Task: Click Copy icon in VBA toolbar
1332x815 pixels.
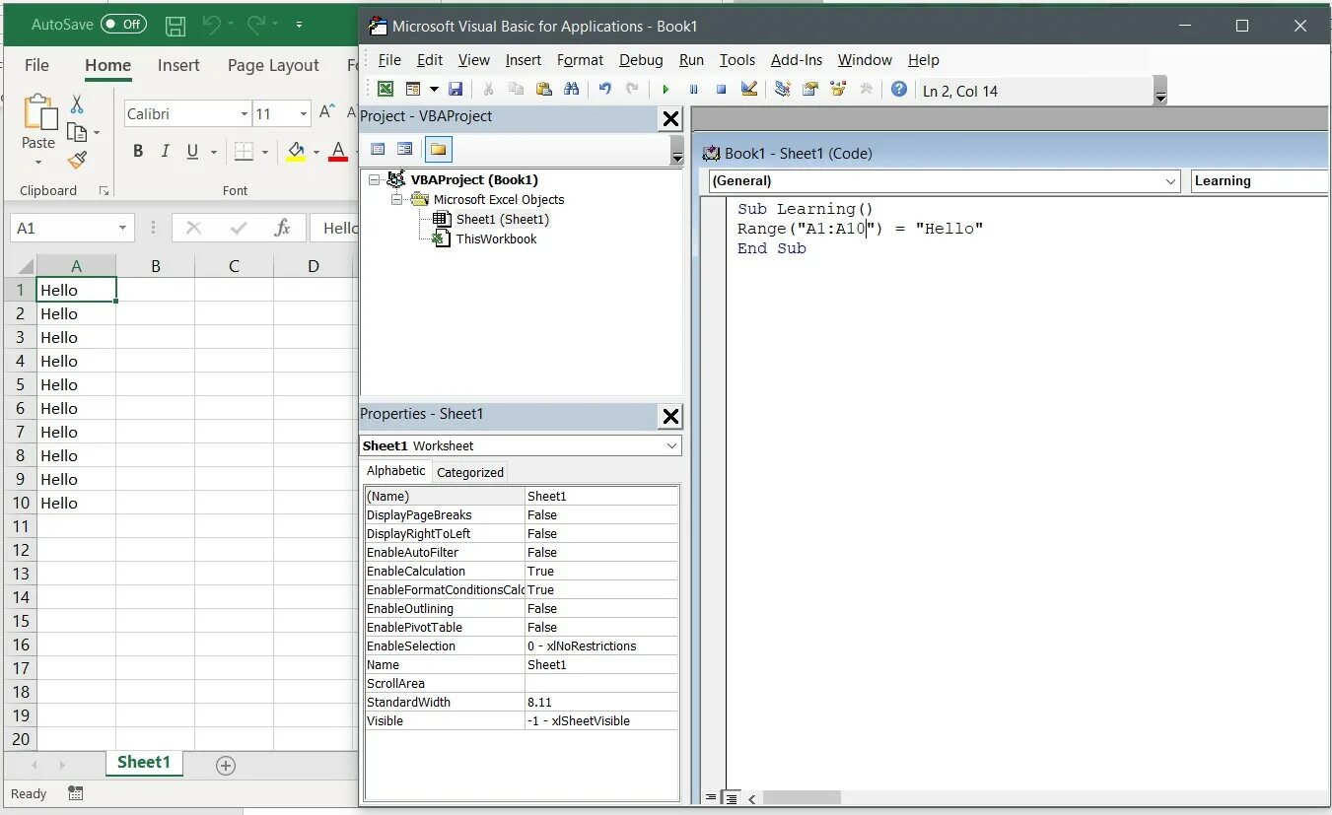Action: [516, 90]
